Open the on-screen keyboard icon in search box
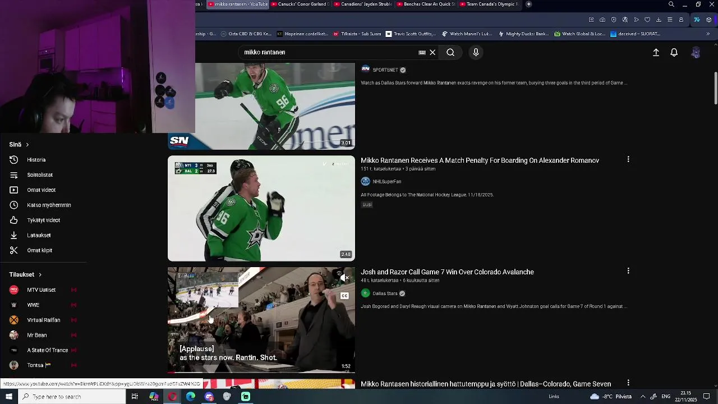718x404 pixels. pos(422,52)
